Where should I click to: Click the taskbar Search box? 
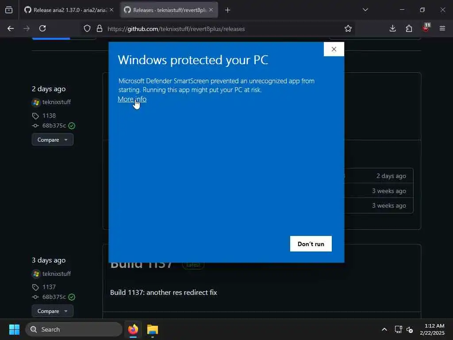coord(74,329)
